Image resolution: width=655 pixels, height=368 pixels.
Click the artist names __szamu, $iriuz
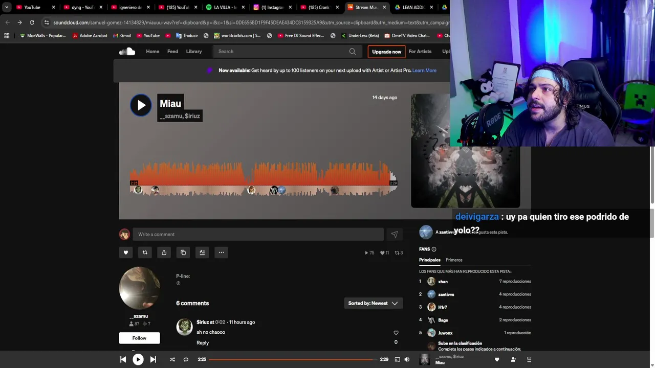pyautogui.click(x=180, y=116)
